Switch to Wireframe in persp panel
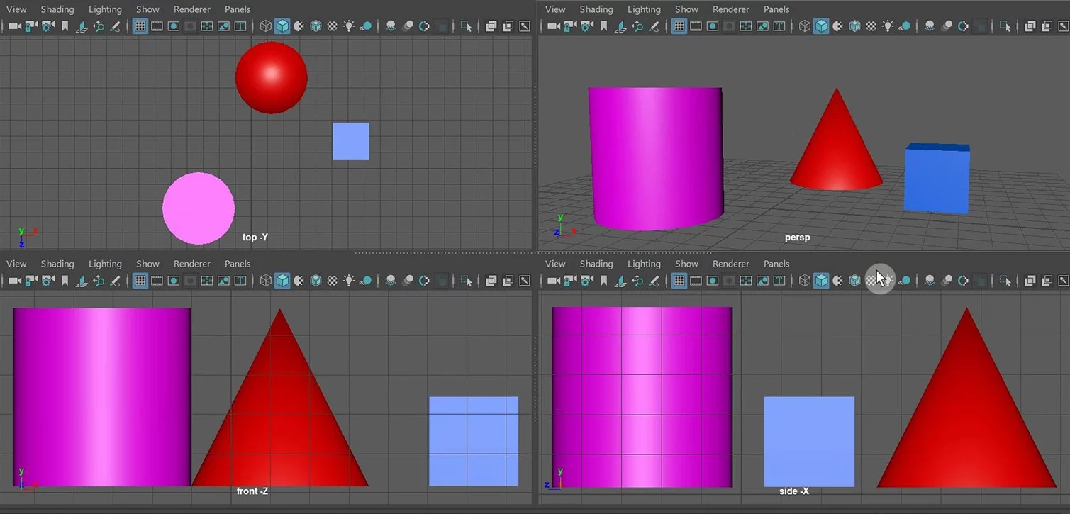This screenshot has width=1070, height=514. click(x=805, y=26)
